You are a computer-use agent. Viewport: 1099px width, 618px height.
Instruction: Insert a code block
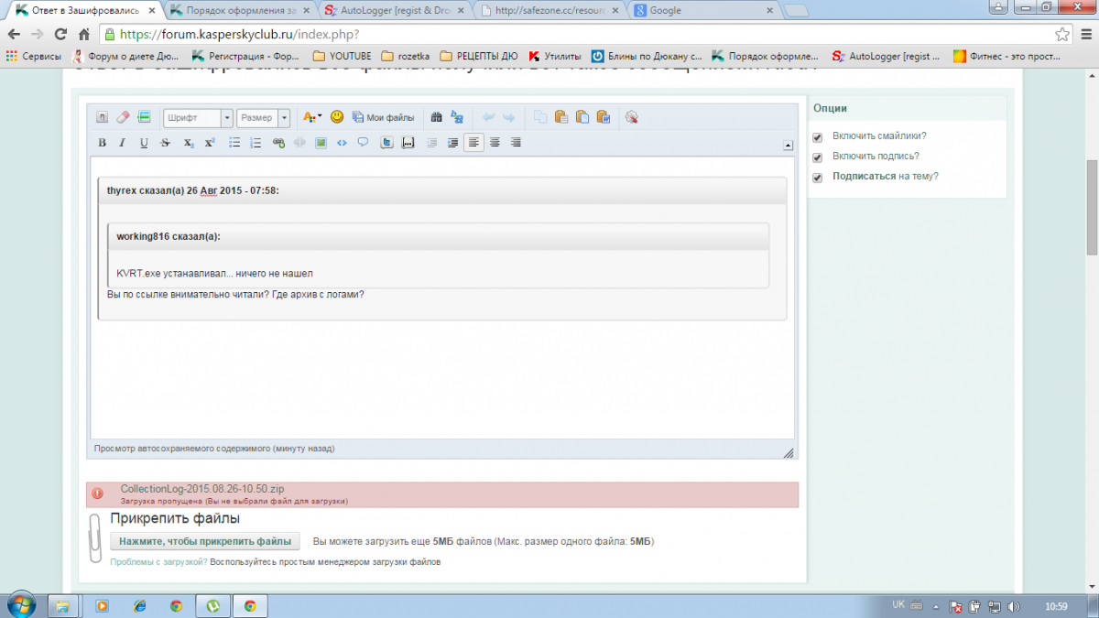[x=342, y=143]
